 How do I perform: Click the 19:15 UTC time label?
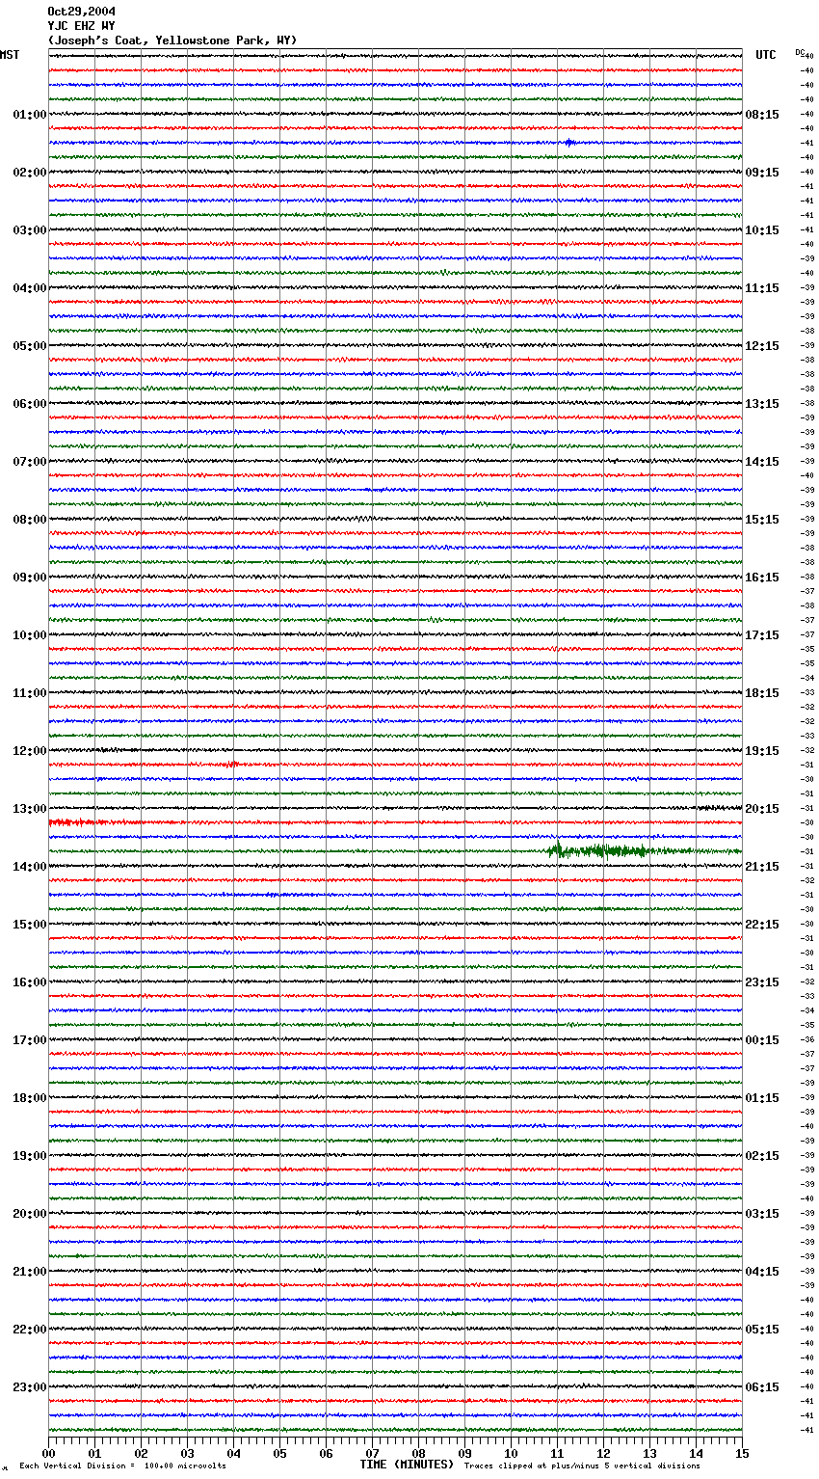point(762,751)
